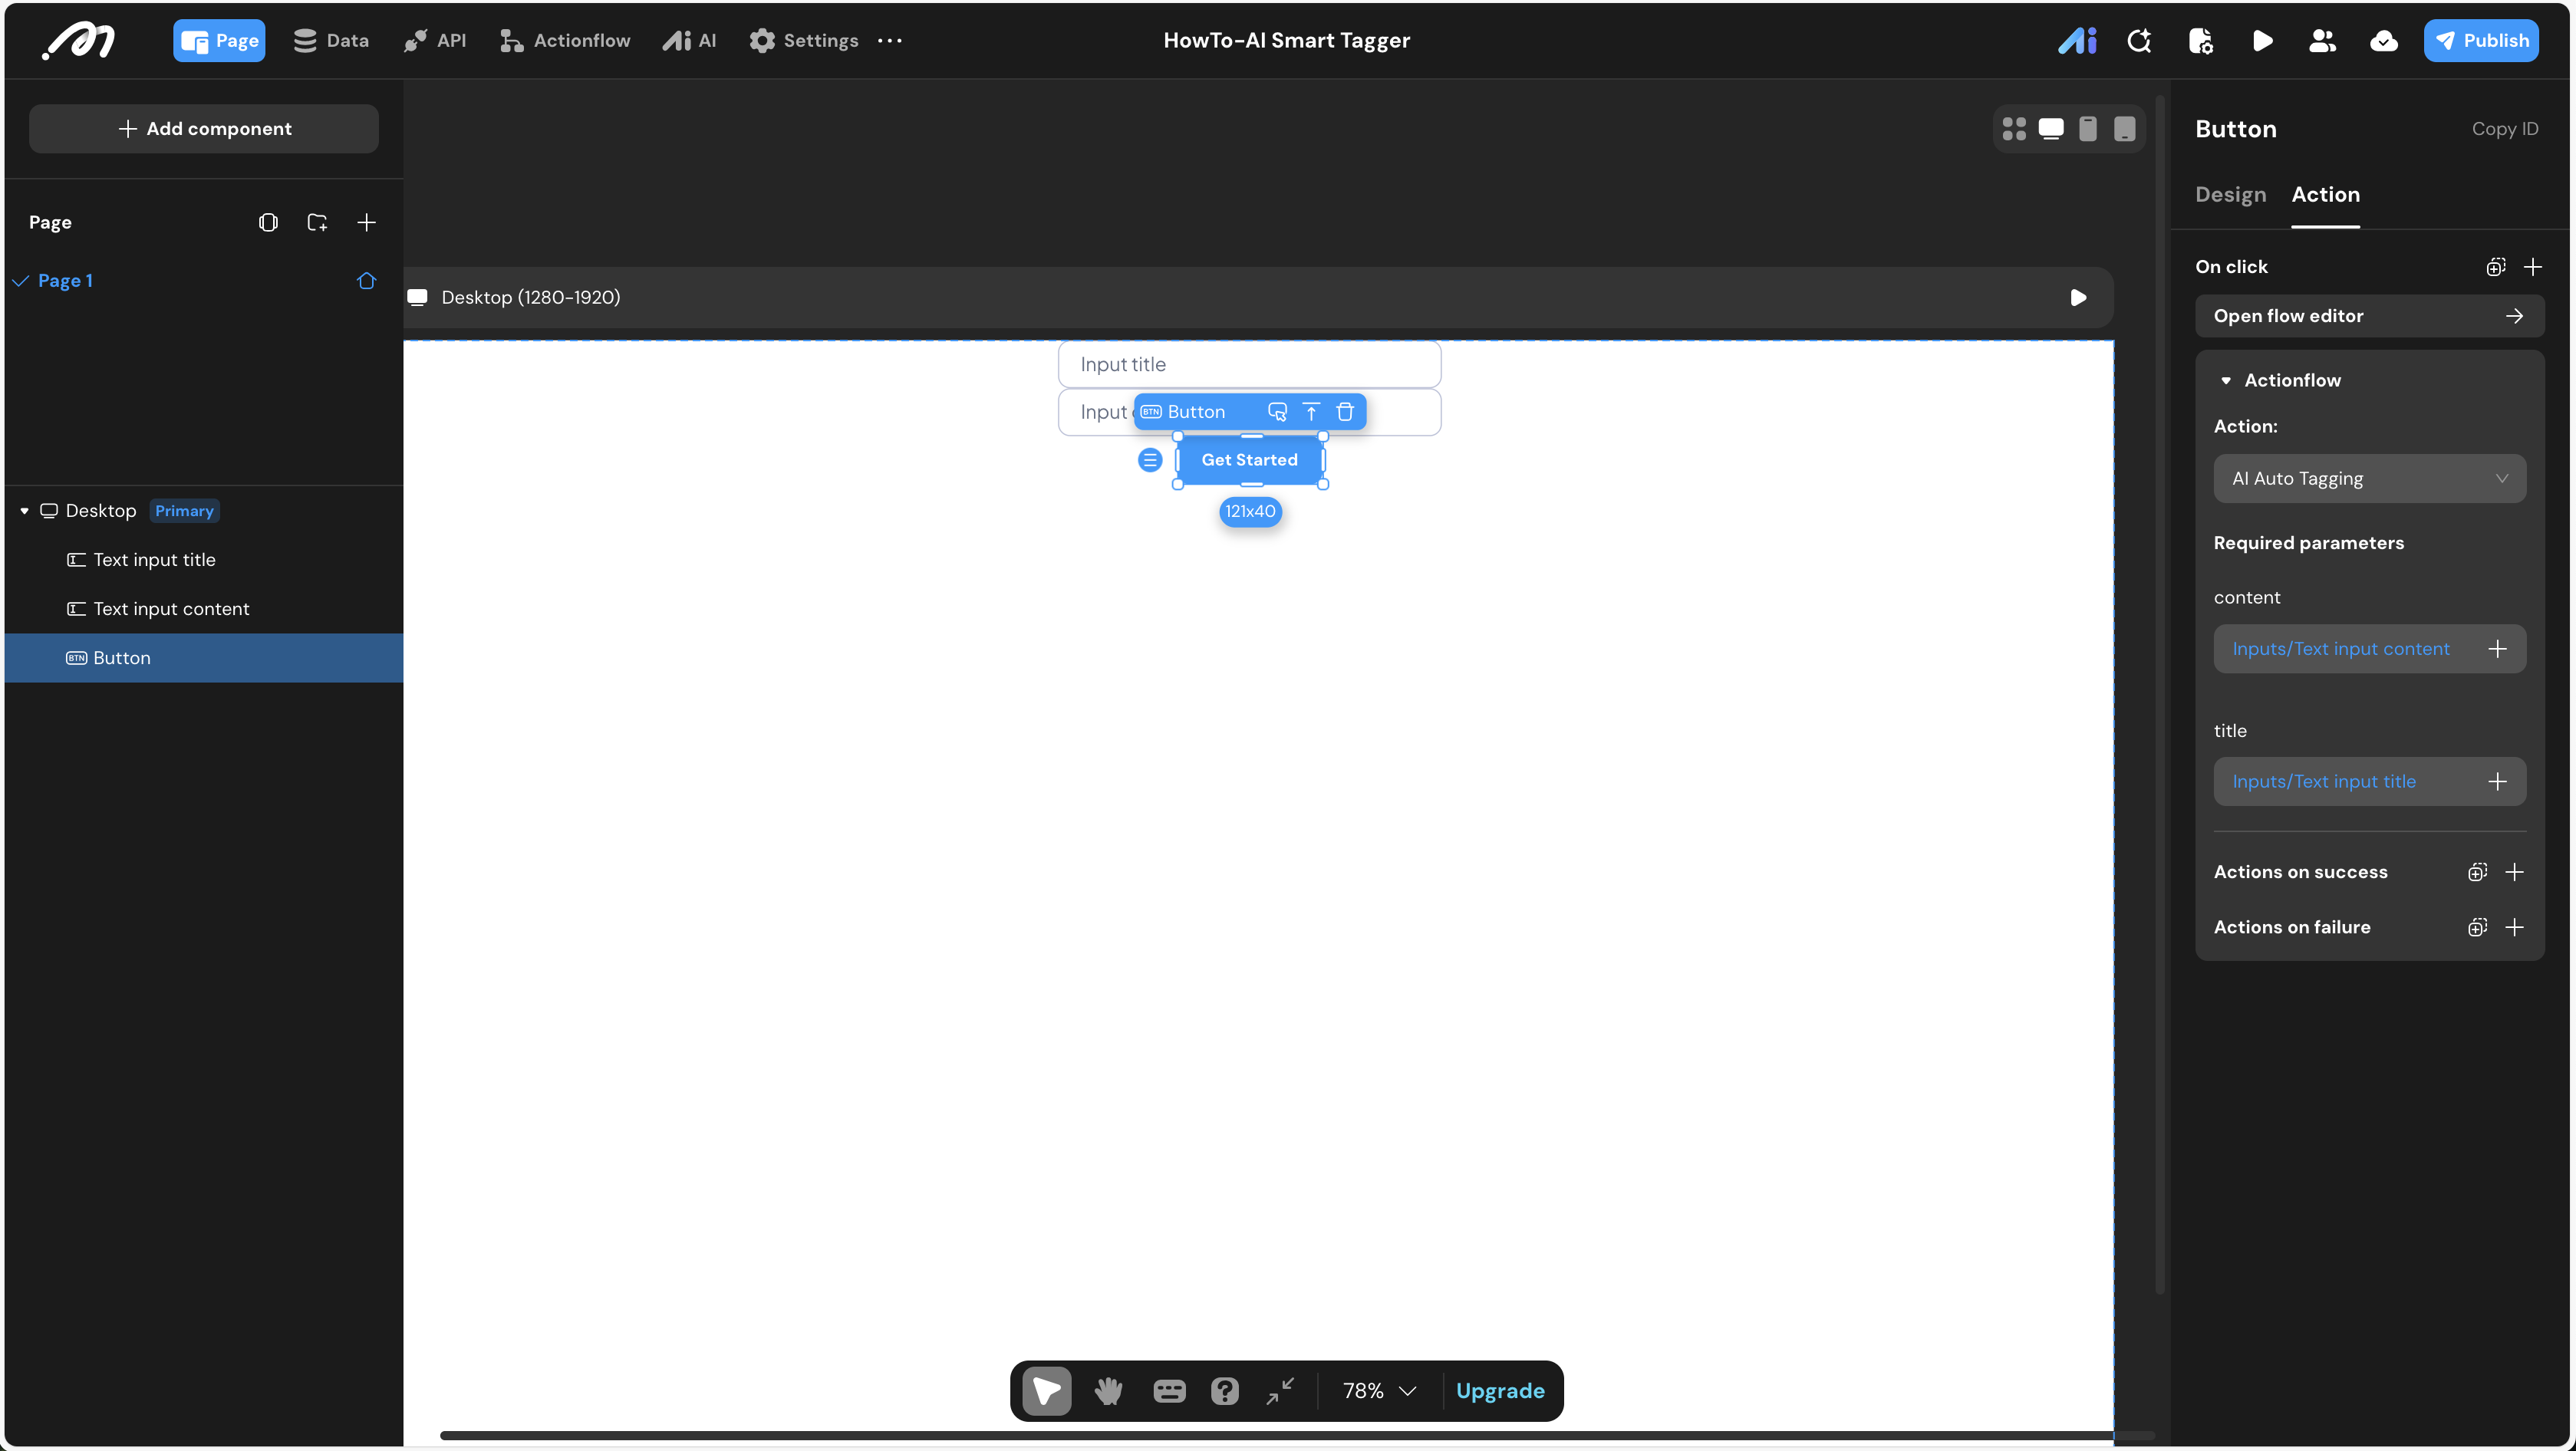Screen dimensions: 2576x1451
Task: Click the preview play icon in header
Action: (2262, 41)
